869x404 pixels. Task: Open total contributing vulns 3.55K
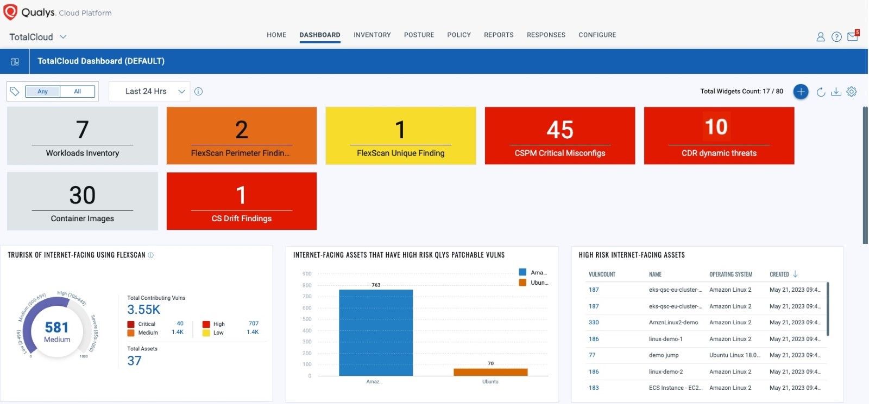pos(144,310)
